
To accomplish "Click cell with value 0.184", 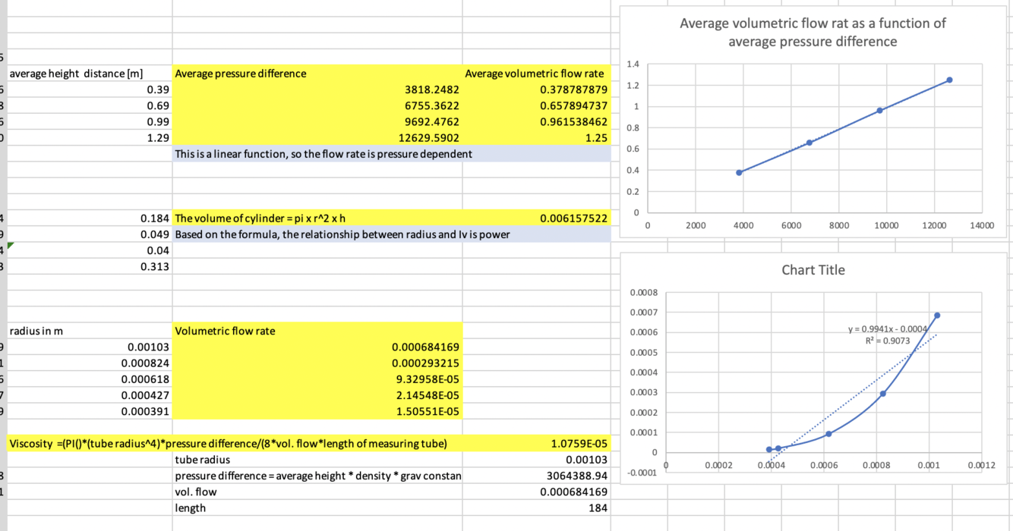I will 90,218.
